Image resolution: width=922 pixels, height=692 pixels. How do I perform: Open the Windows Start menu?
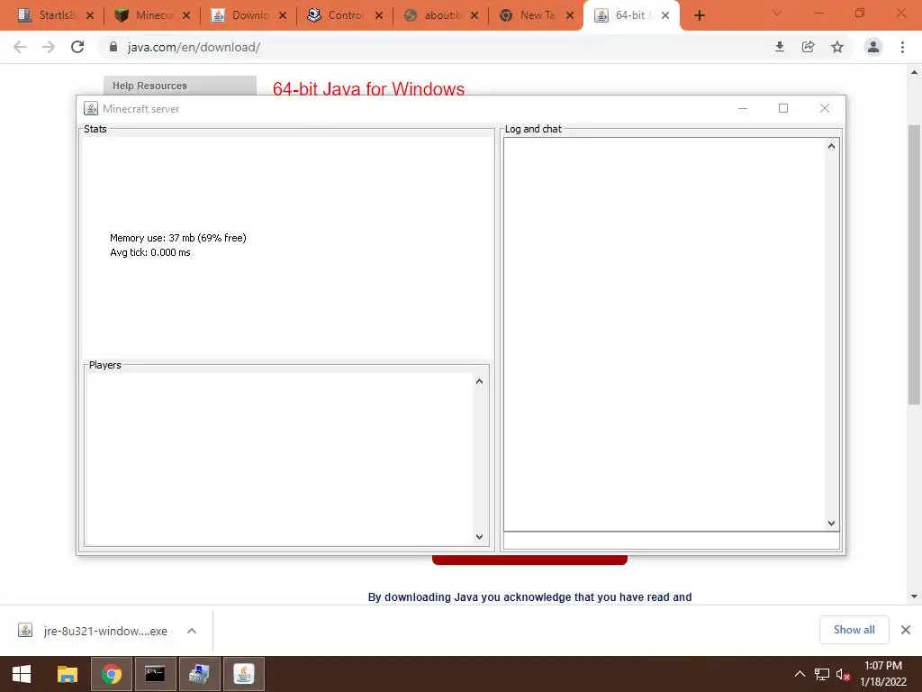(22, 674)
